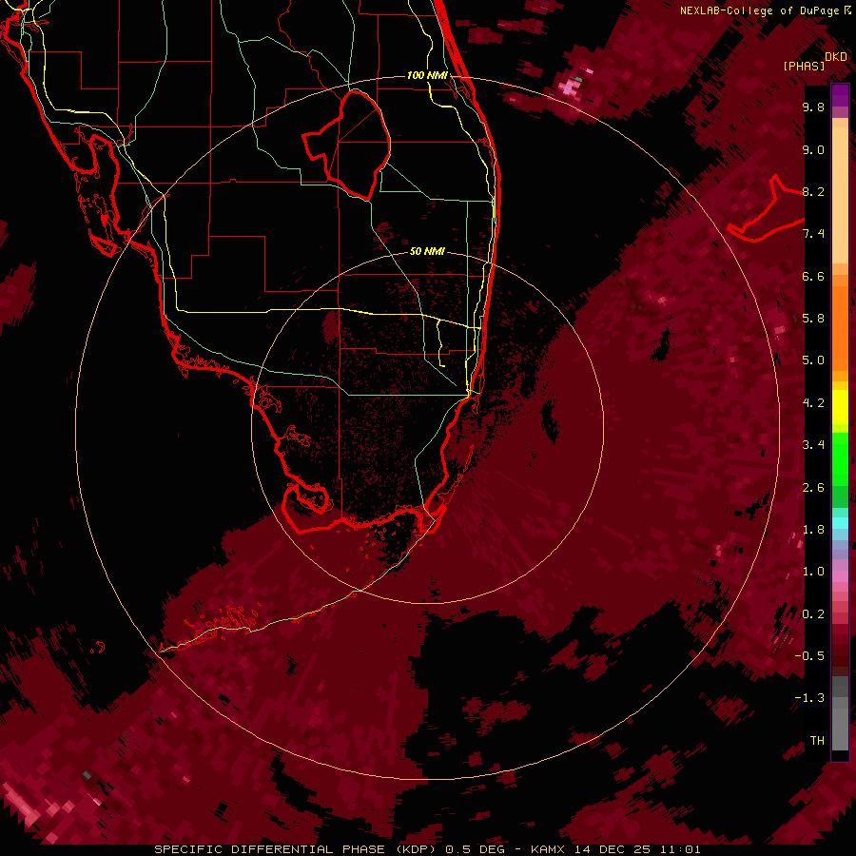The height and width of the screenshot is (856, 856).
Task: Click the 11:01 timestamp
Action: [x=682, y=849]
